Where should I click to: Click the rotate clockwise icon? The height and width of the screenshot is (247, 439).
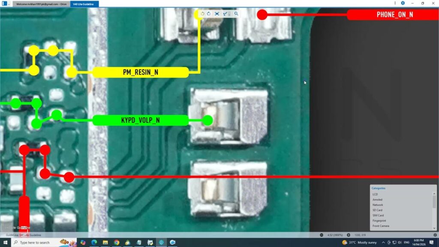[209, 14]
